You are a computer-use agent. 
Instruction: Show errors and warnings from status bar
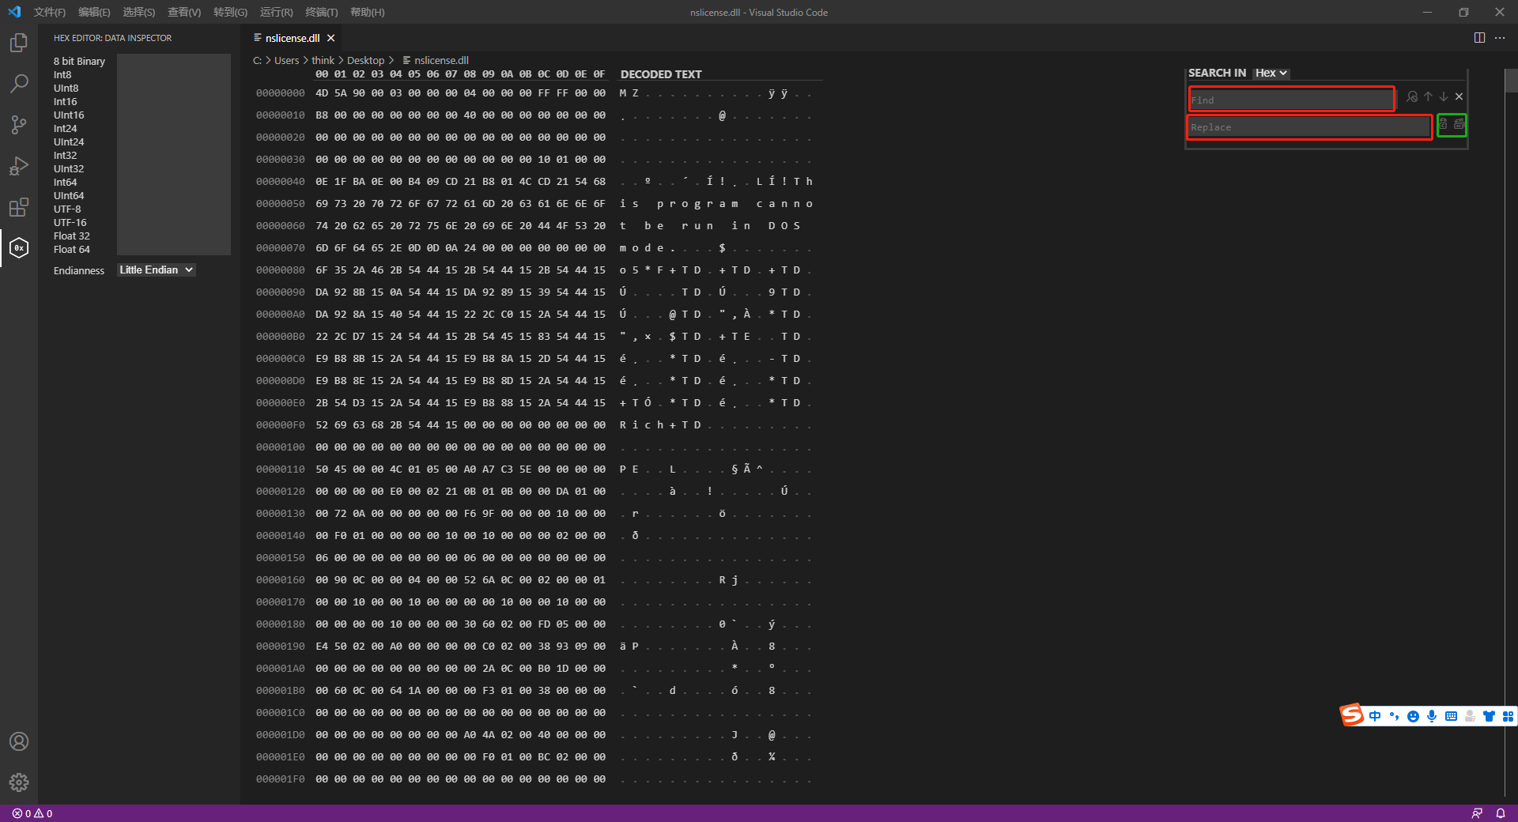tap(32, 813)
